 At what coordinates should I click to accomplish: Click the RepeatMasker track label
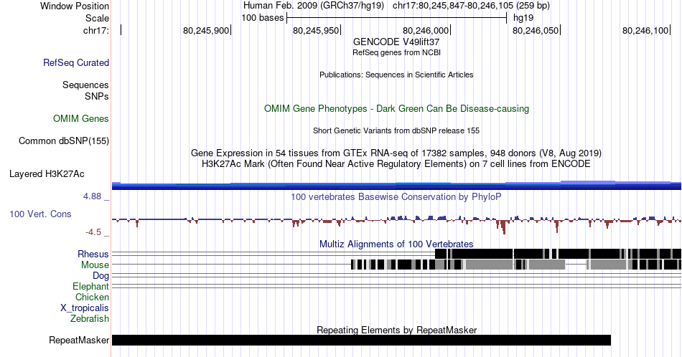79,340
